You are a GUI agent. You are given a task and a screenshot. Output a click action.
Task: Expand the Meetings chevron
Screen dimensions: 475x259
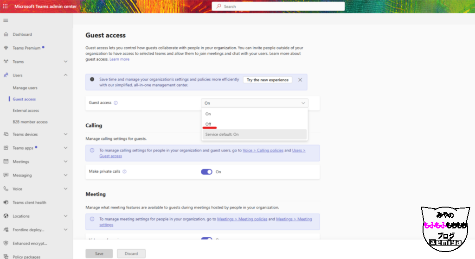tap(66, 161)
